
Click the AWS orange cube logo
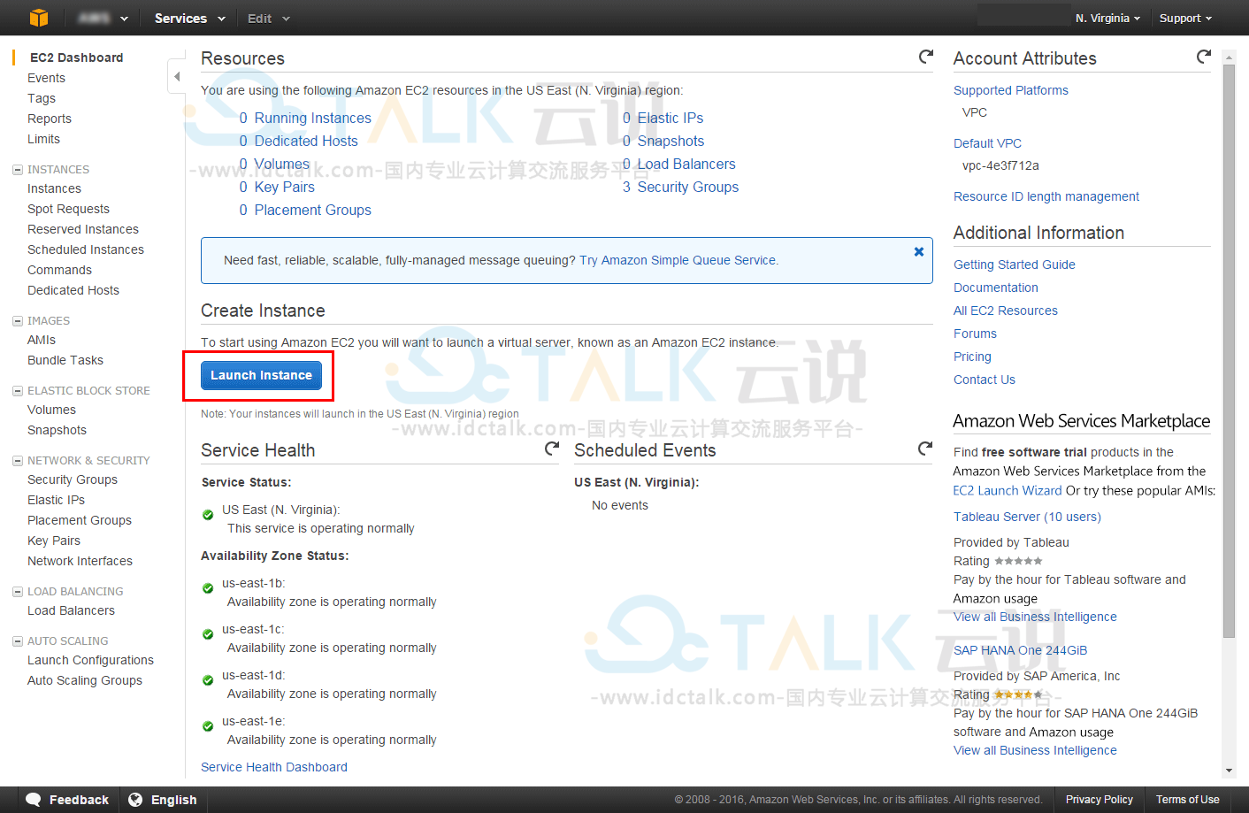click(39, 18)
